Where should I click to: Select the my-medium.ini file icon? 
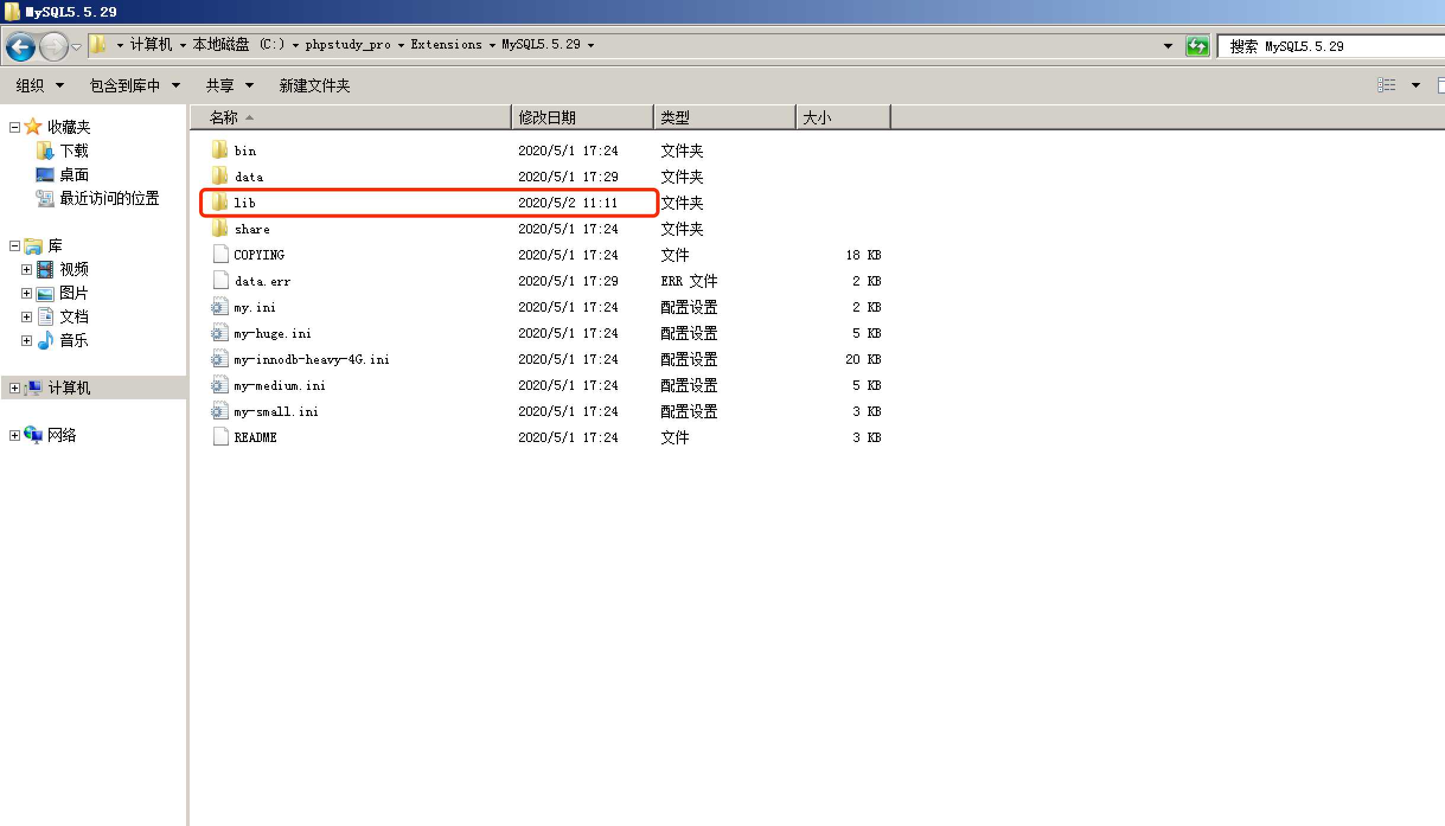[x=220, y=385]
